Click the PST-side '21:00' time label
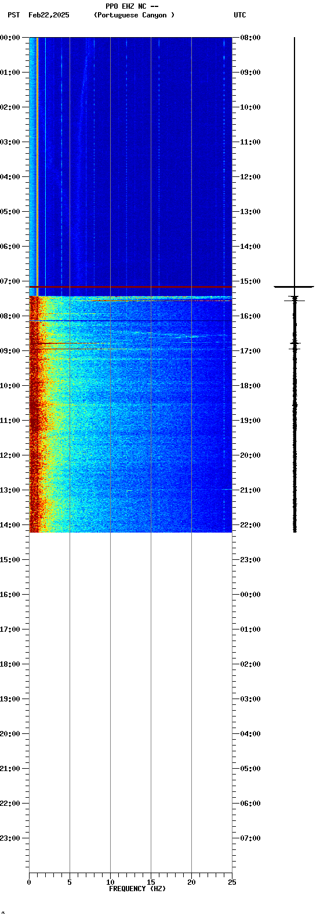Screen dimensions: 320x919 tap(10, 769)
